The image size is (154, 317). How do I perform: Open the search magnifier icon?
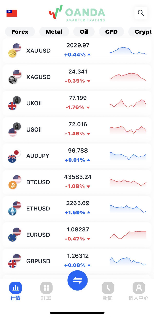click(141, 13)
